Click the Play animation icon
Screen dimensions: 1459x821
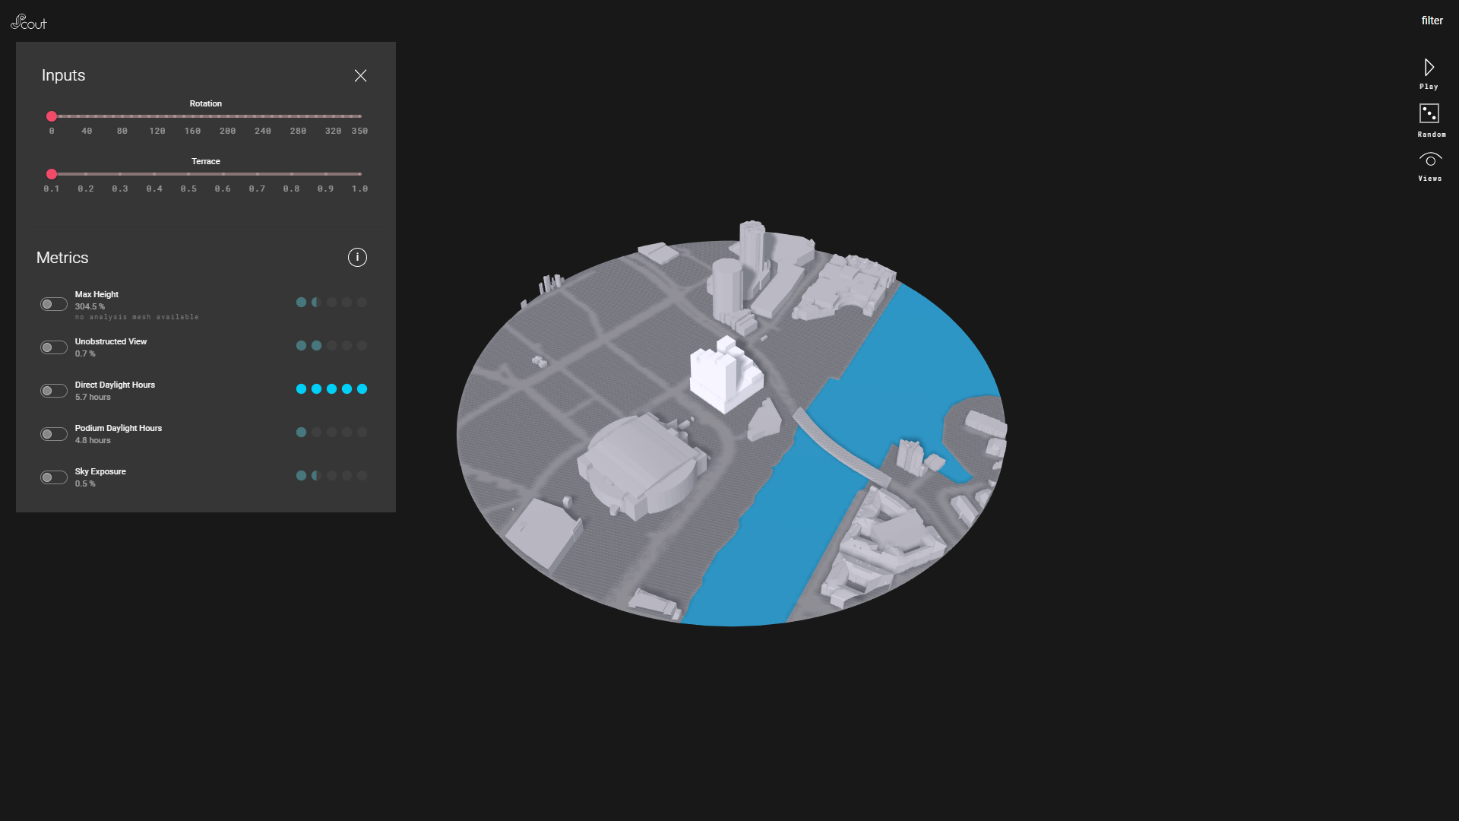pyautogui.click(x=1429, y=68)
